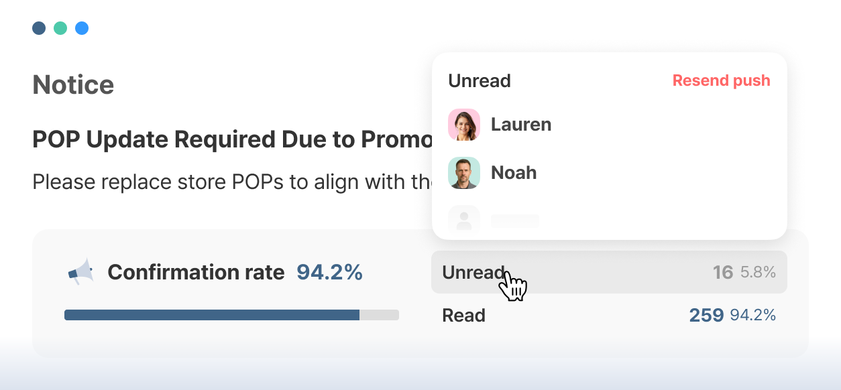Click Resend push link
Screen dimensions: 841x390
click(722, 80)
